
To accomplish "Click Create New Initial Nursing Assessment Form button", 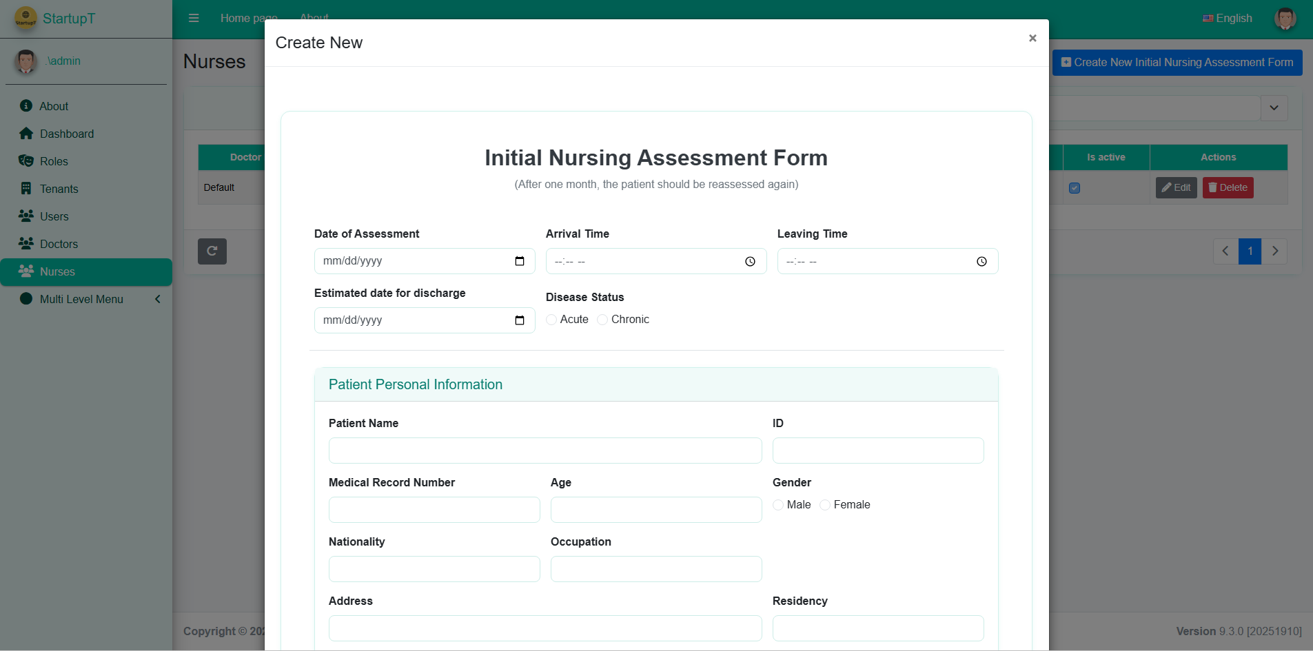I will [1177, 63].
